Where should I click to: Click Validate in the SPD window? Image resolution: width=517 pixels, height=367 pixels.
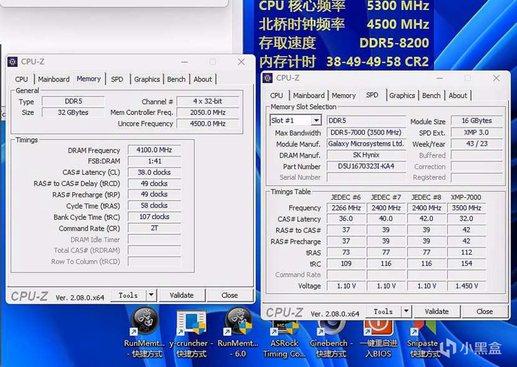coord(437,311)
